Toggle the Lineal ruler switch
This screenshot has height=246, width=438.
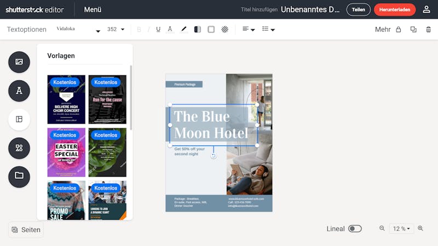point(355,229)
